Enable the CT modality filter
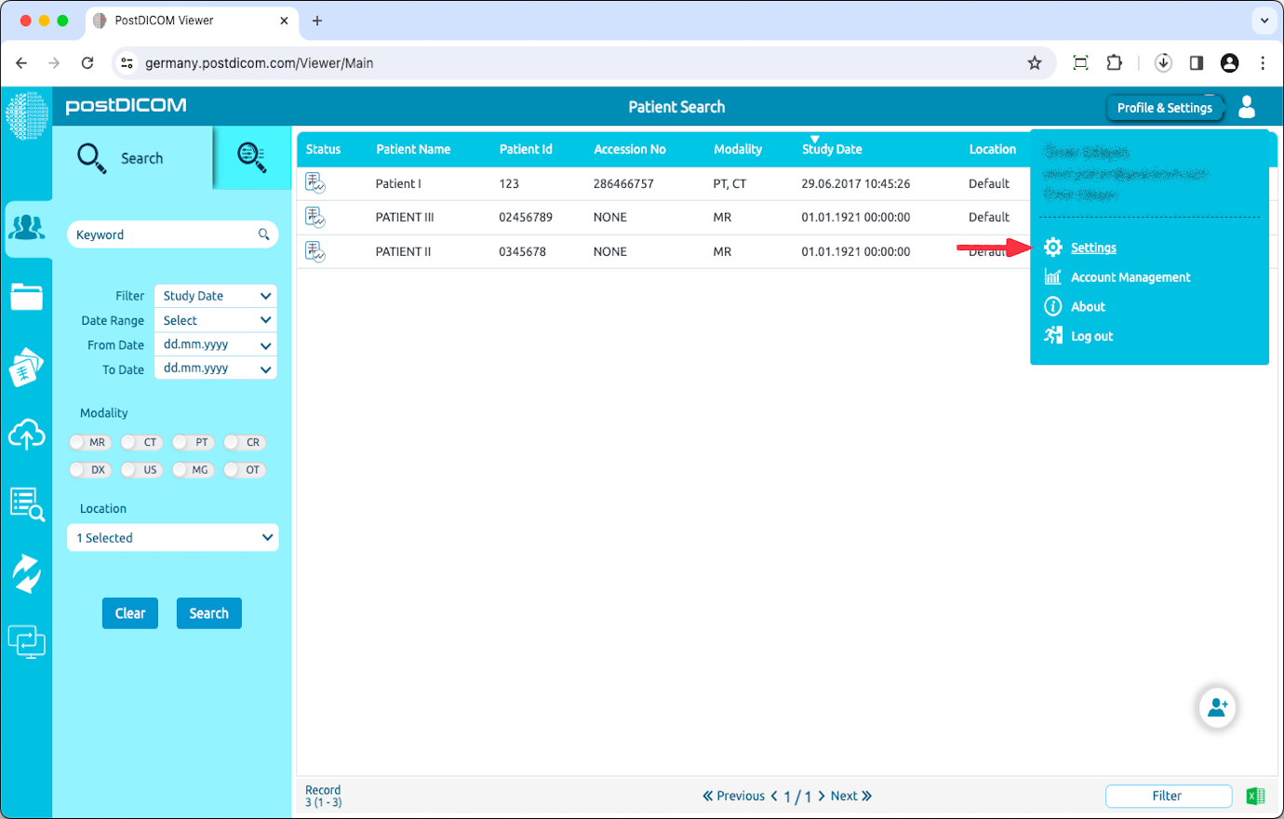 (140, 442)
